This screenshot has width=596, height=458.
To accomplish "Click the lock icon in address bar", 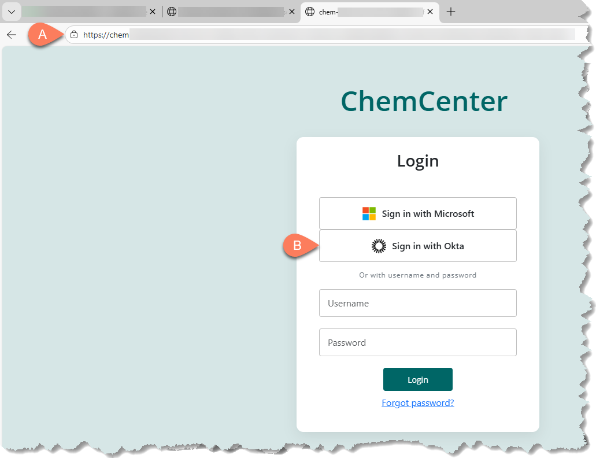I will [74, 35].
